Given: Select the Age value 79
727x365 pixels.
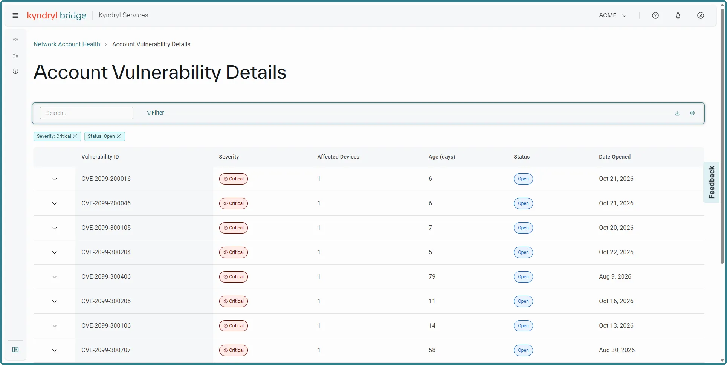Looking at the screenshot, I should click(432, 276).
